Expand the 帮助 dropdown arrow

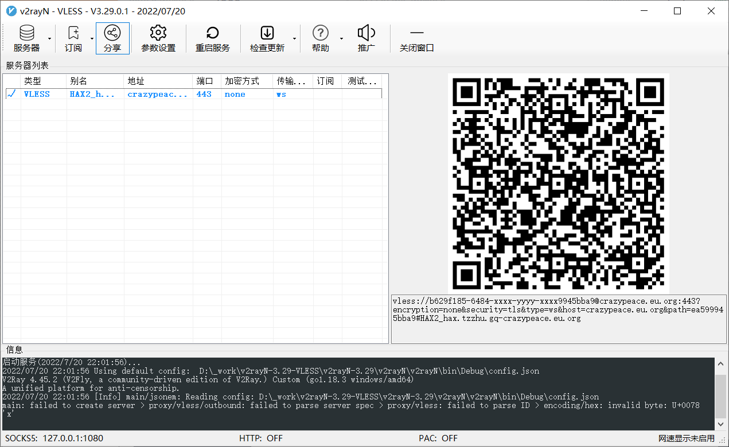[341, 38]
